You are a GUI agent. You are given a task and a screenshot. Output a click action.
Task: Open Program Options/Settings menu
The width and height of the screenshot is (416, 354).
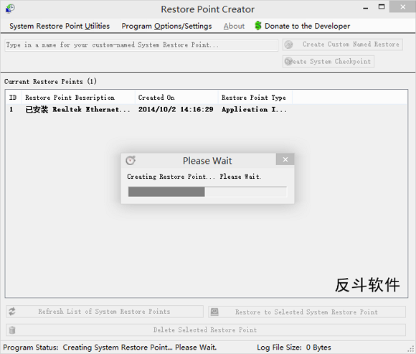[166, 26]
